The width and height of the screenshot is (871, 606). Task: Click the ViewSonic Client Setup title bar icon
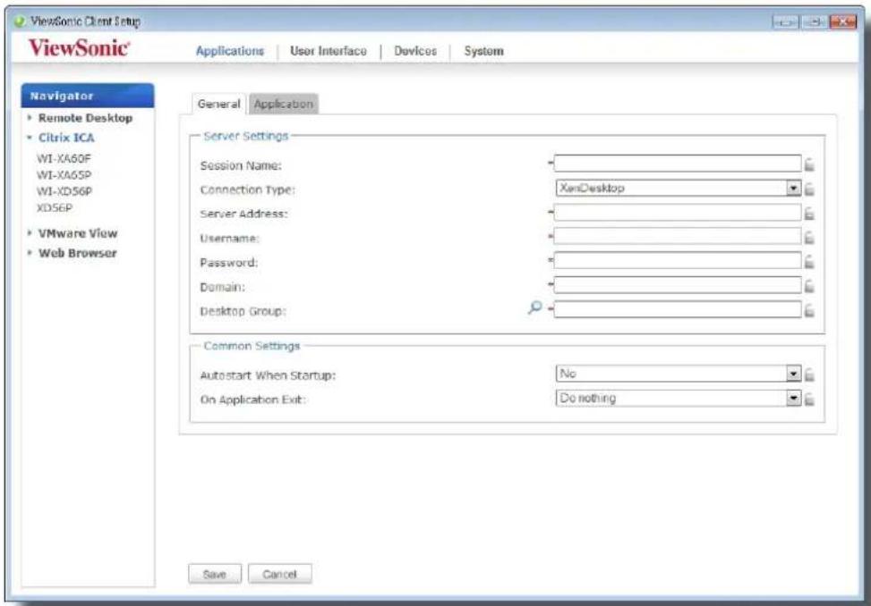(x=20, y=21)
